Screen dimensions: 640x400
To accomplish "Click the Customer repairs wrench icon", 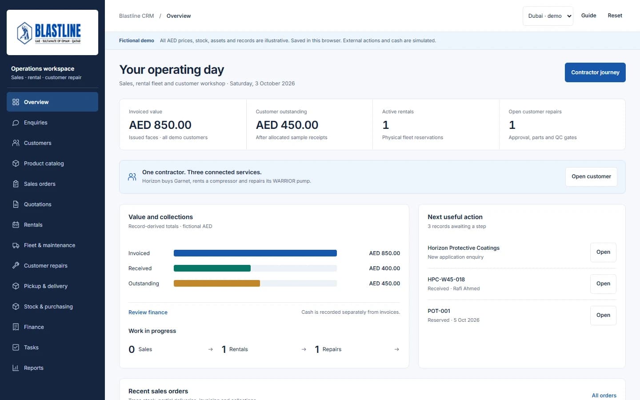I will tap(16, 266).
